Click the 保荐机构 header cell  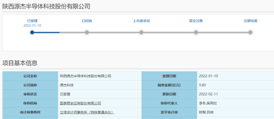coord(30,103)
